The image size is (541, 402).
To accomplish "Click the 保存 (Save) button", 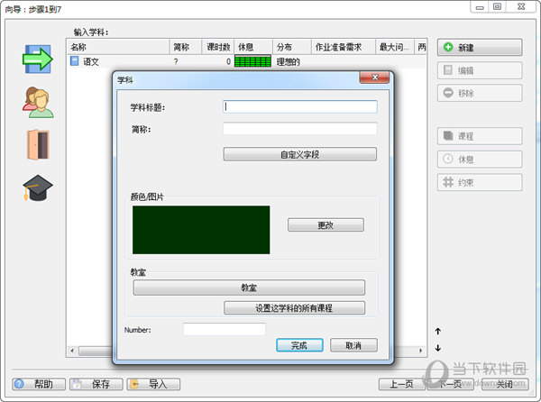I will [96, 384].
